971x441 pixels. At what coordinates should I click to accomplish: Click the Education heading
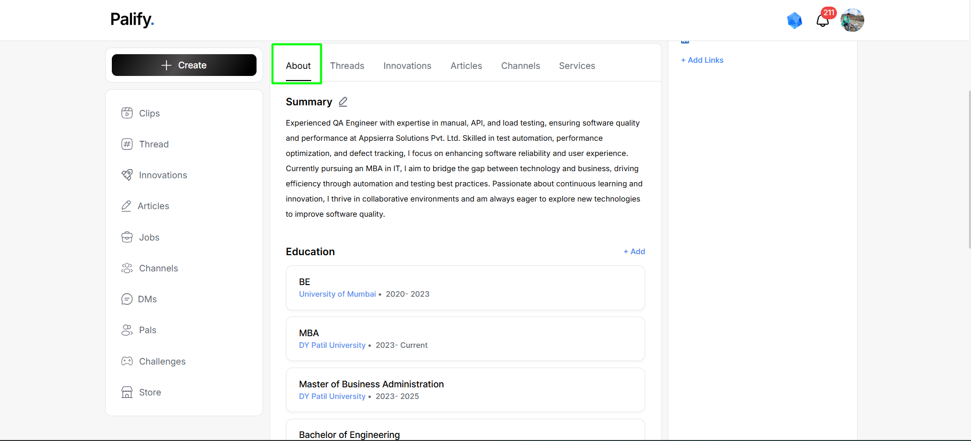point(310,252)
